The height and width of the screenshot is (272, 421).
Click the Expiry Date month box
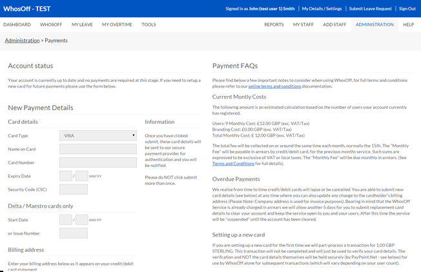[66, 176]
